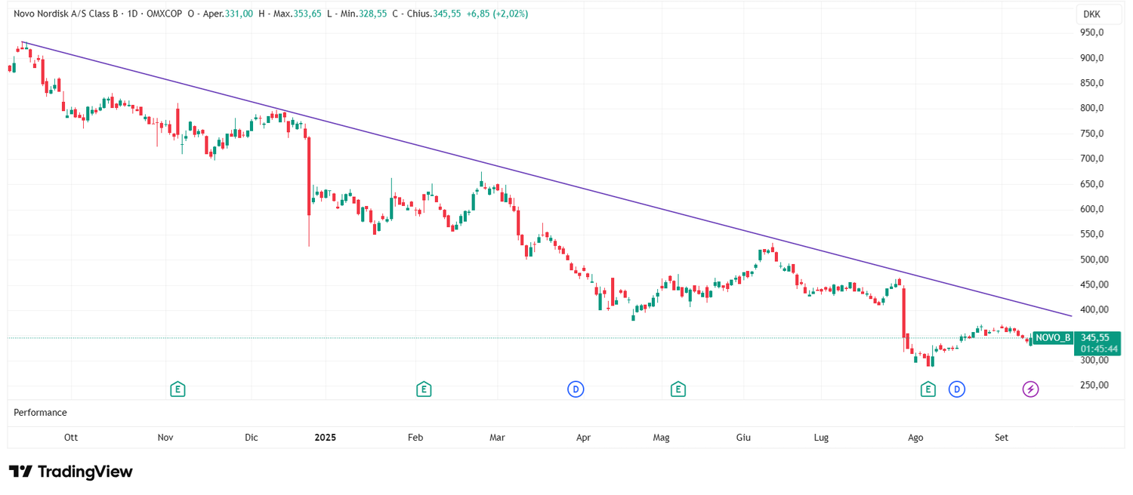
Task: Click the NOVO_B price label
Action: click(1053, 338)
